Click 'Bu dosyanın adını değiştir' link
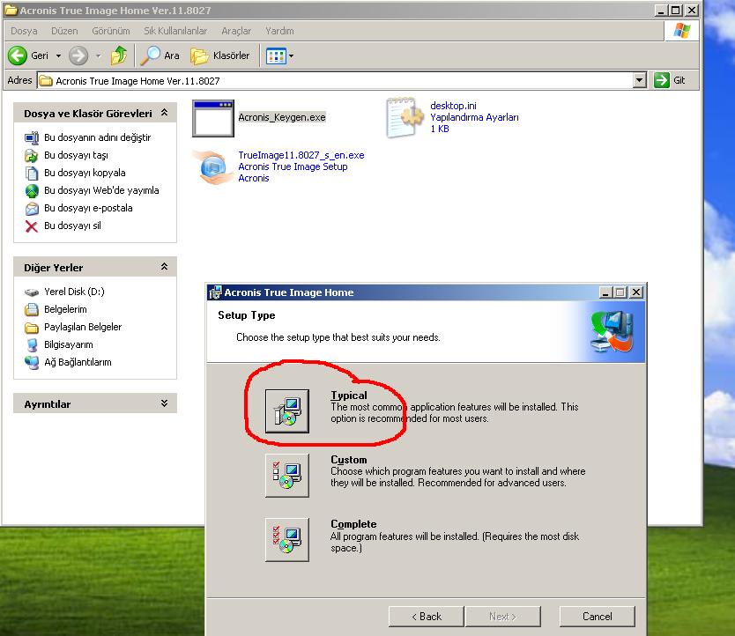 click(98, 137)
